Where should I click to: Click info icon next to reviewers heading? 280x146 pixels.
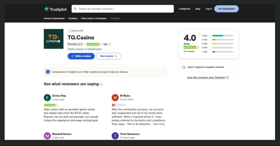pos(101,84)
